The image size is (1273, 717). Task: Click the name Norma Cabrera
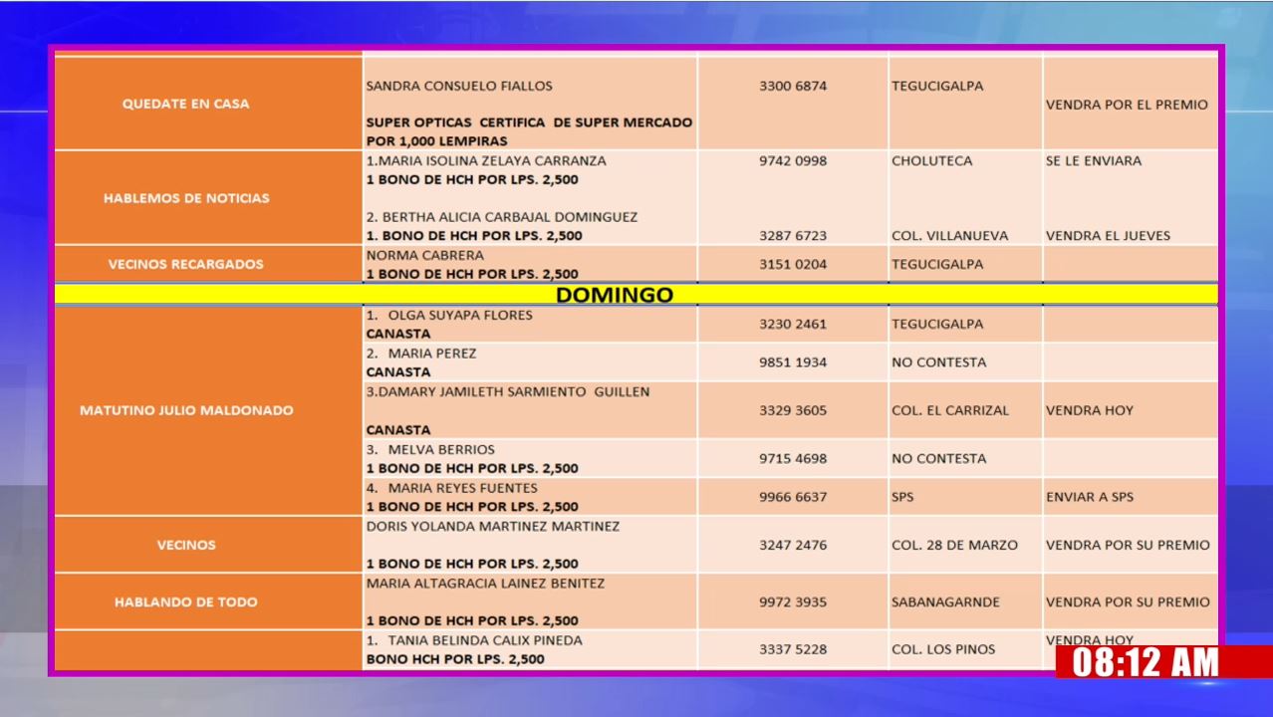[425, 255]
